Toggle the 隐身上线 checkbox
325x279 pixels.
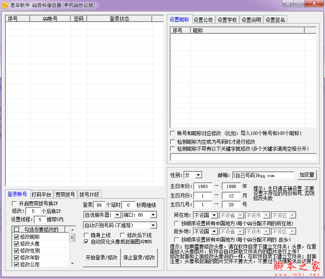[87, 235]
